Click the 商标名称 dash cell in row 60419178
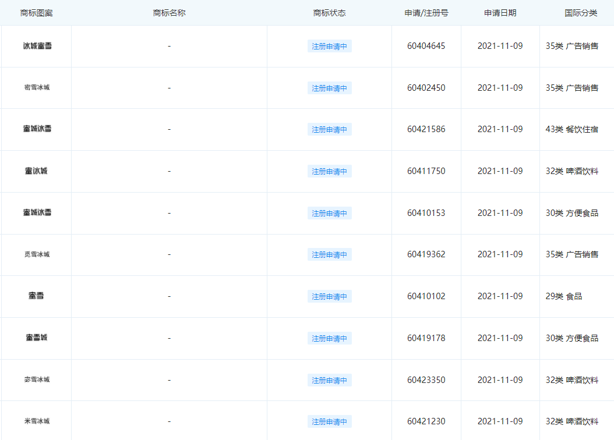This screenshot has height=440, width=614. tap(169, 338)
